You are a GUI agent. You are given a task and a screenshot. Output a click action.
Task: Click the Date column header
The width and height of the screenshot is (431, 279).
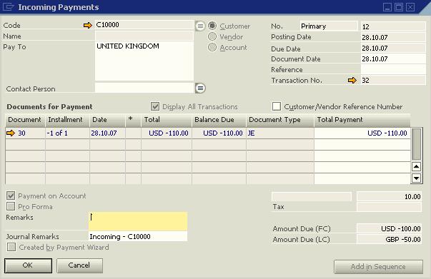pos(107,120)
